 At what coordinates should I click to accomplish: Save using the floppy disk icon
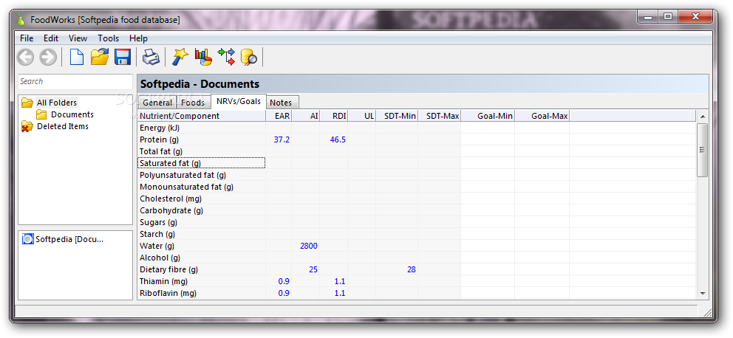tap(123, 57)
